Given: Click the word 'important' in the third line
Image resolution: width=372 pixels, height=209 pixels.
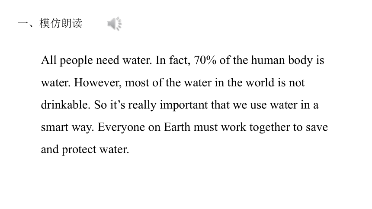Looking at the screenshot, I should [x=184, y=105].
